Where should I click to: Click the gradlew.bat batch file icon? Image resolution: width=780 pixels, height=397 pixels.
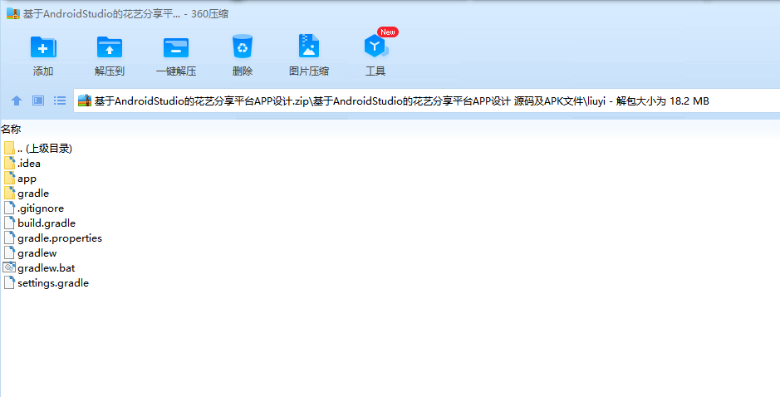[x=9, y=267]
